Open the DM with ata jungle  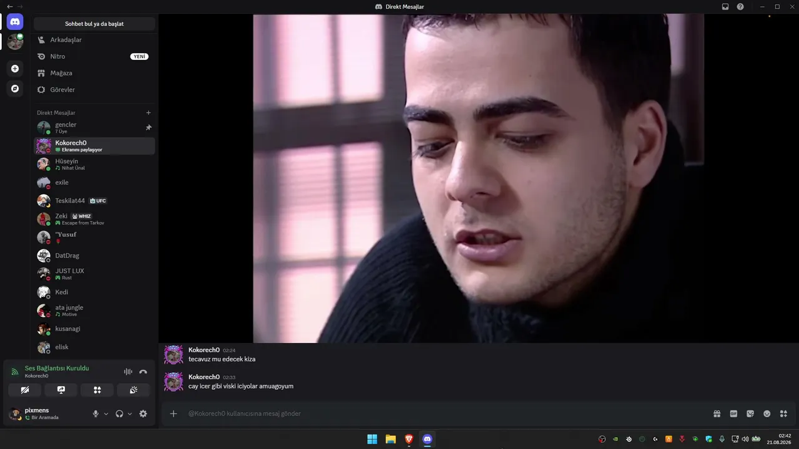point(94,311)
